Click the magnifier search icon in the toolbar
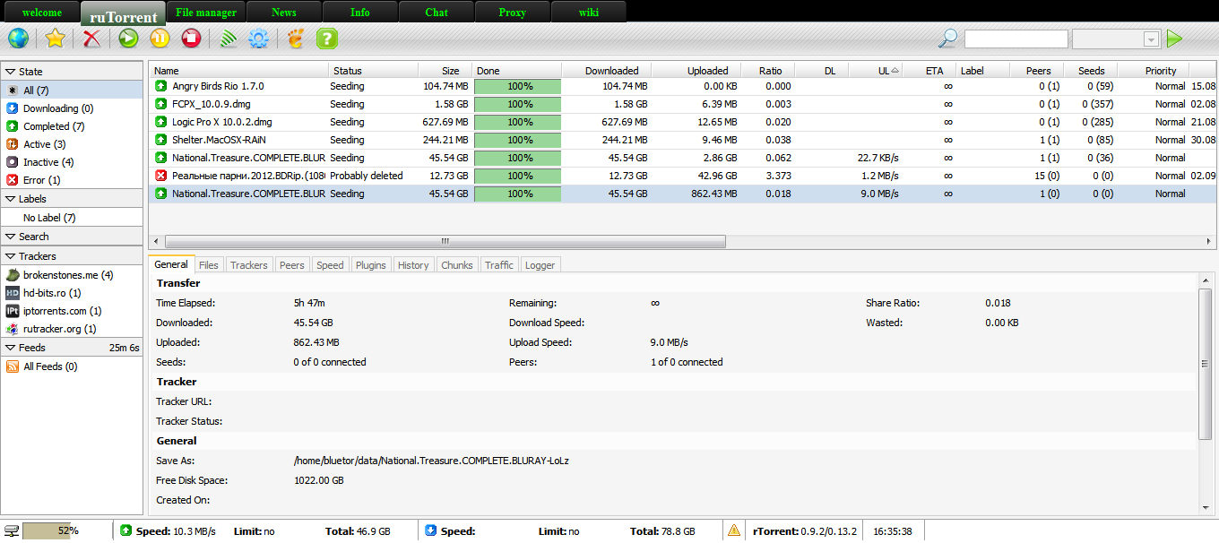 (947, 39)
